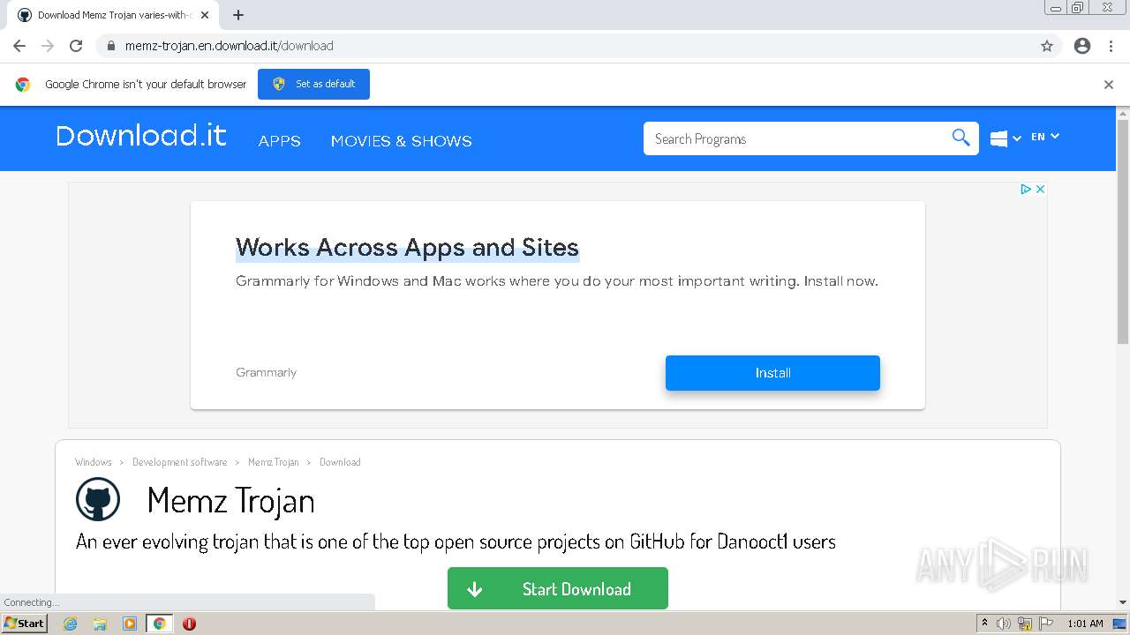Open a new browser tab
Screen dimensions: 1130x635
[x=238, y=15]
